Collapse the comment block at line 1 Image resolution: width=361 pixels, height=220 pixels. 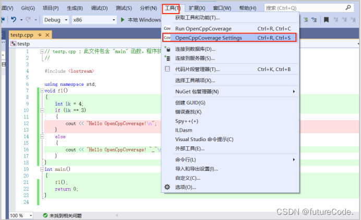pos(42,51)
